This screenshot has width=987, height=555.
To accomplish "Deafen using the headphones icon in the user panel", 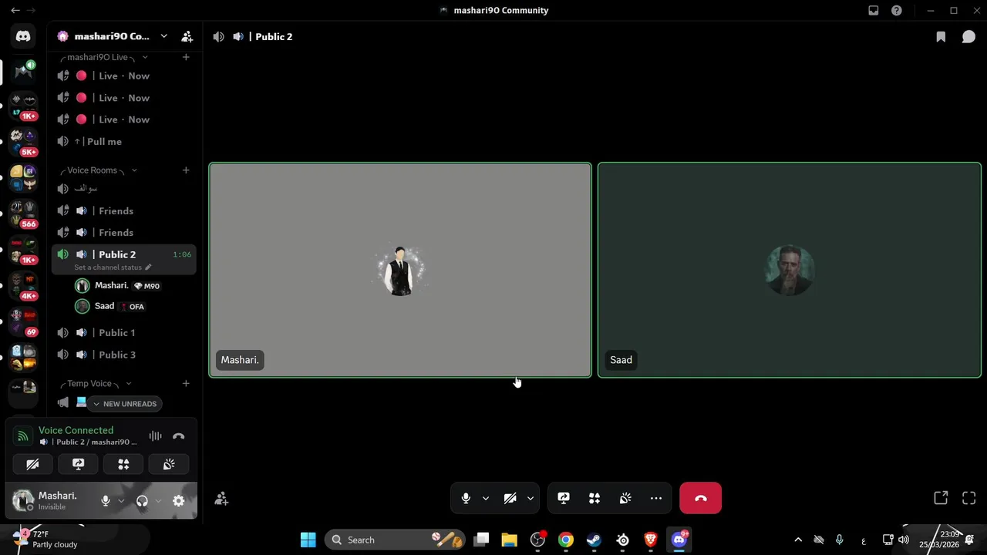I will point(142,501).
